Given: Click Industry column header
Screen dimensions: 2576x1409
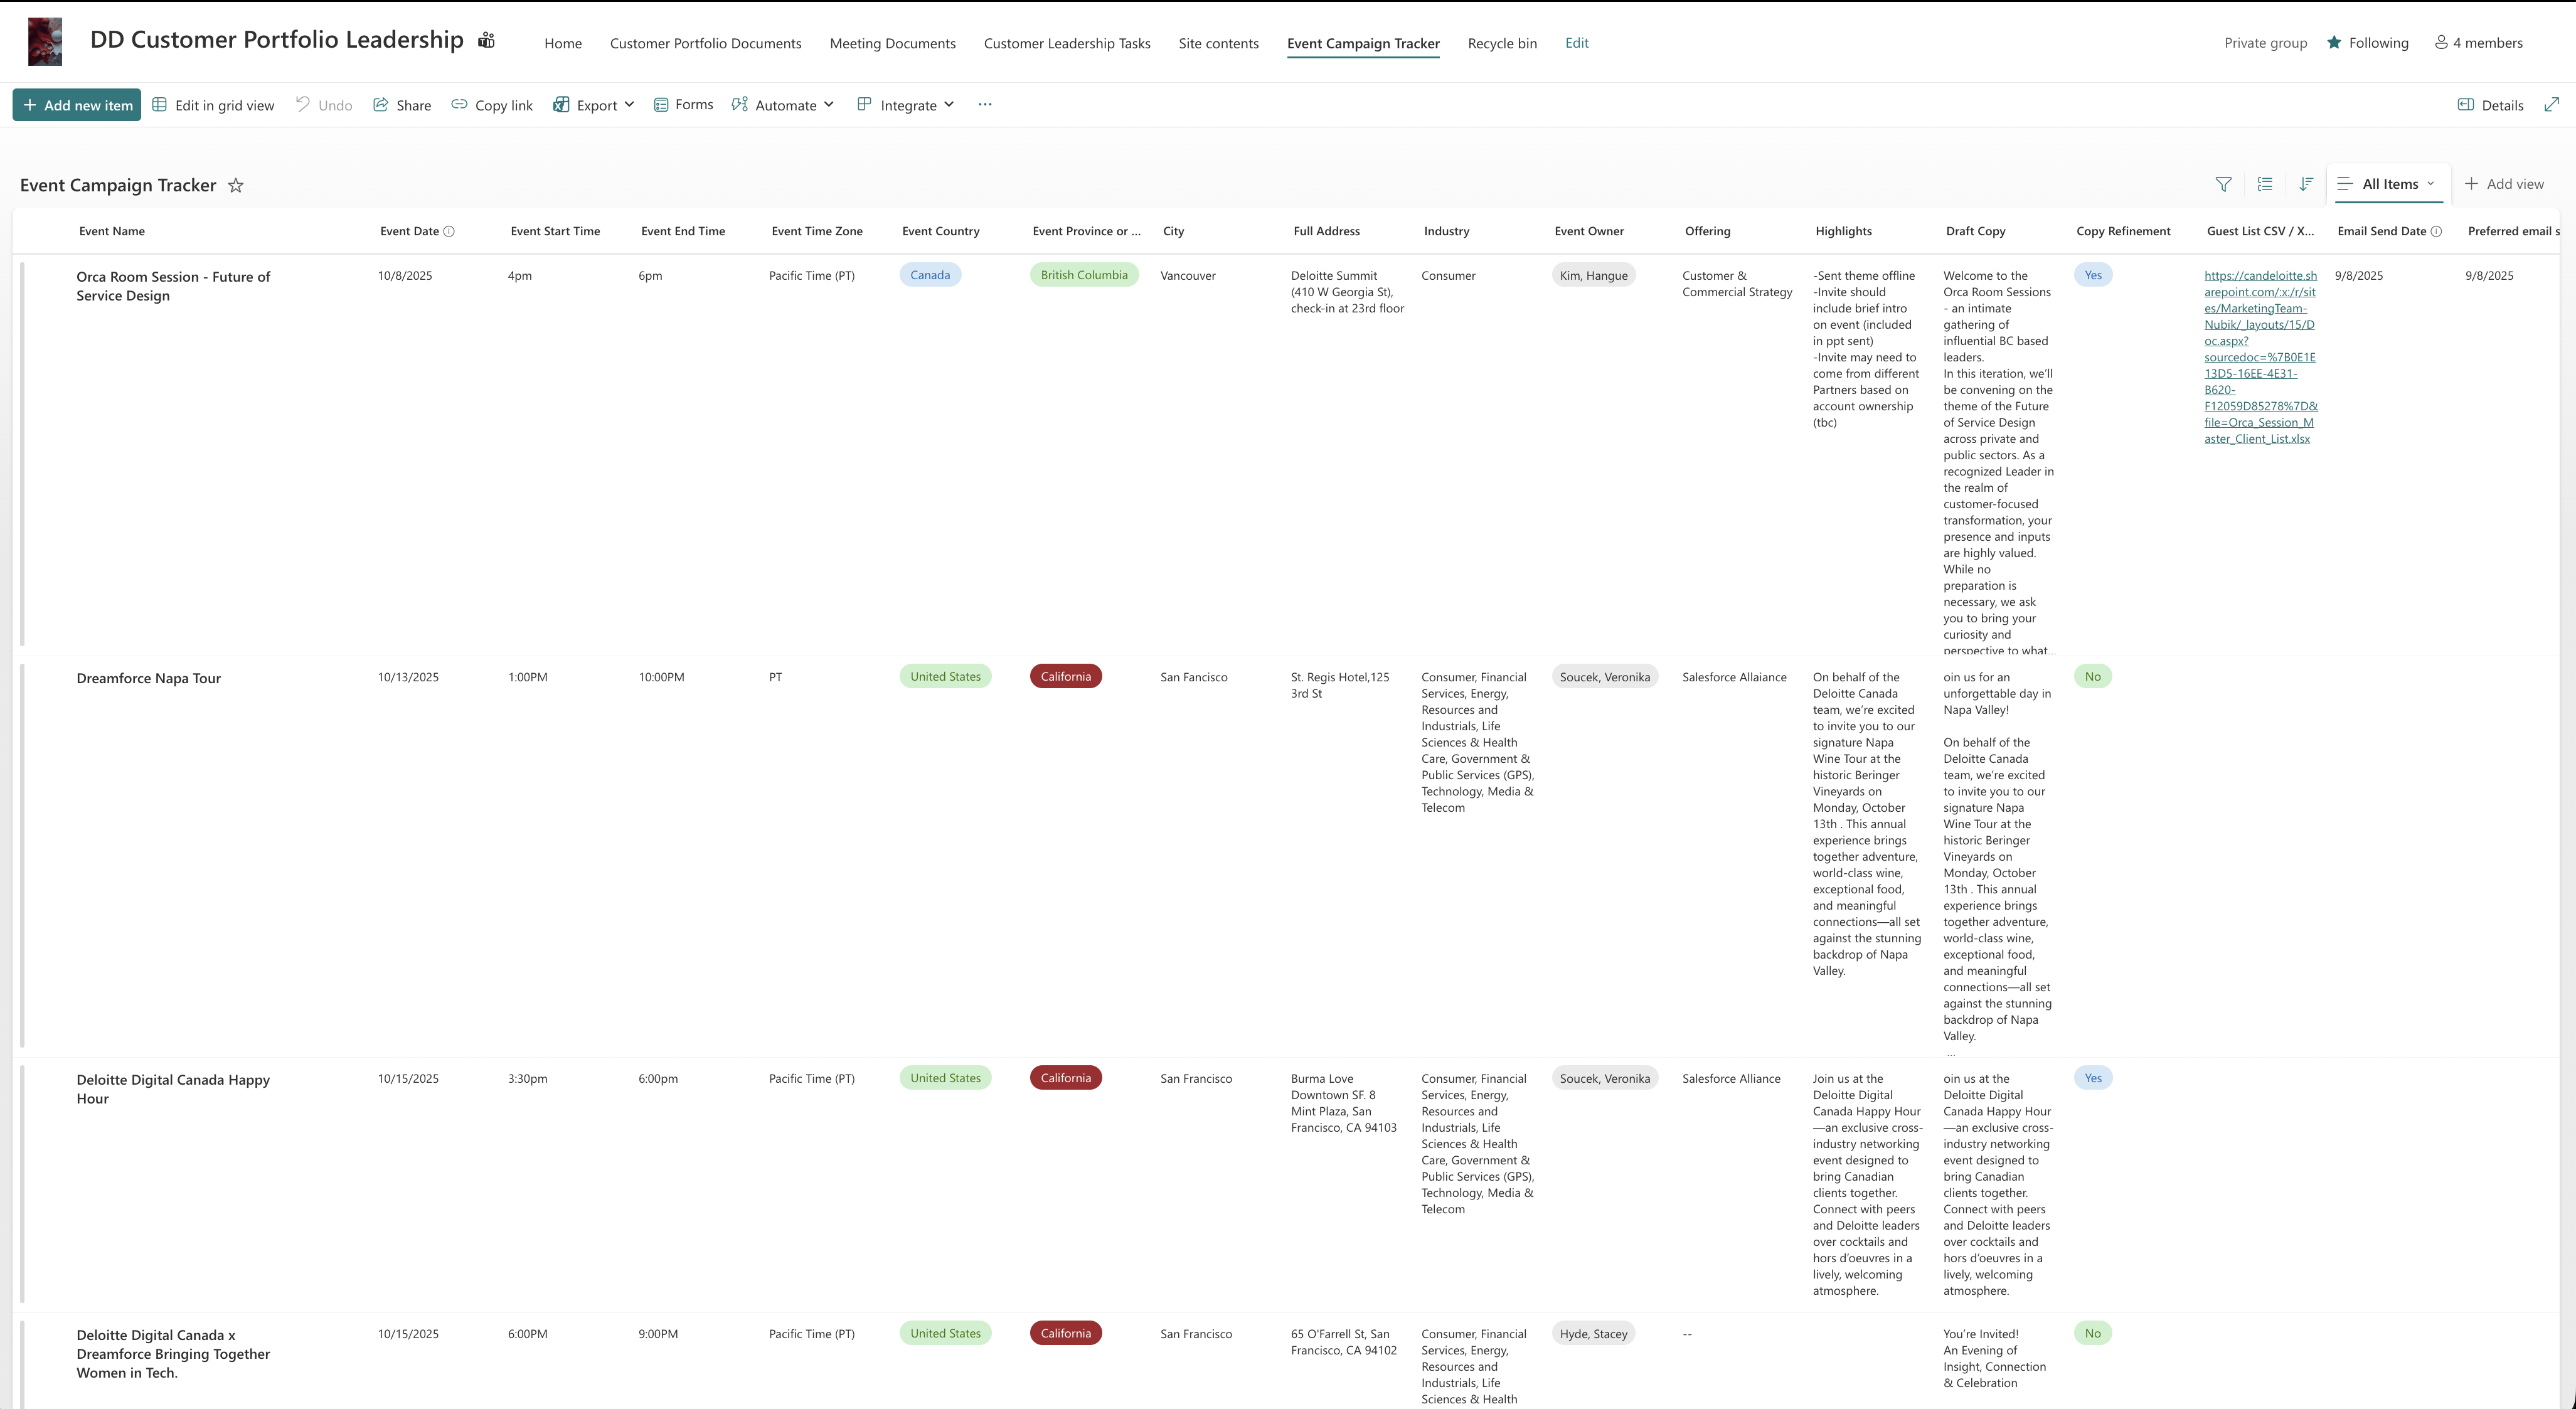Looking at the screenshot, I should (x=1446, y=231).
